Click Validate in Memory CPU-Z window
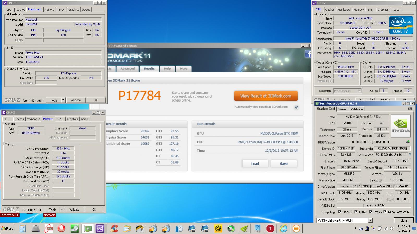 (74, 210)
